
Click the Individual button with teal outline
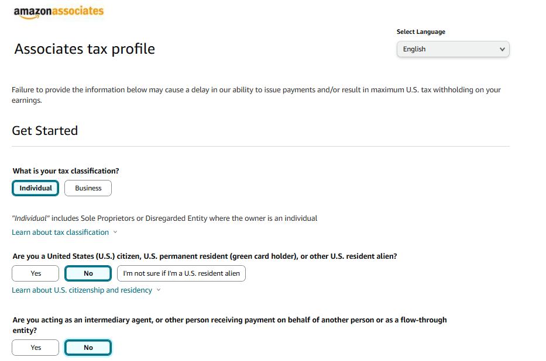click(35, 188)
